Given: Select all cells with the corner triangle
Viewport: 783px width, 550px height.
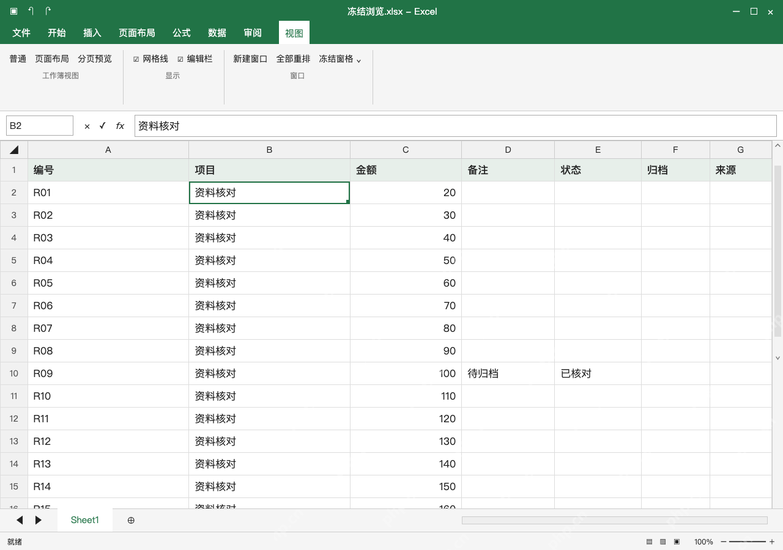Looking at the screenshot, I should coord(14,150).
